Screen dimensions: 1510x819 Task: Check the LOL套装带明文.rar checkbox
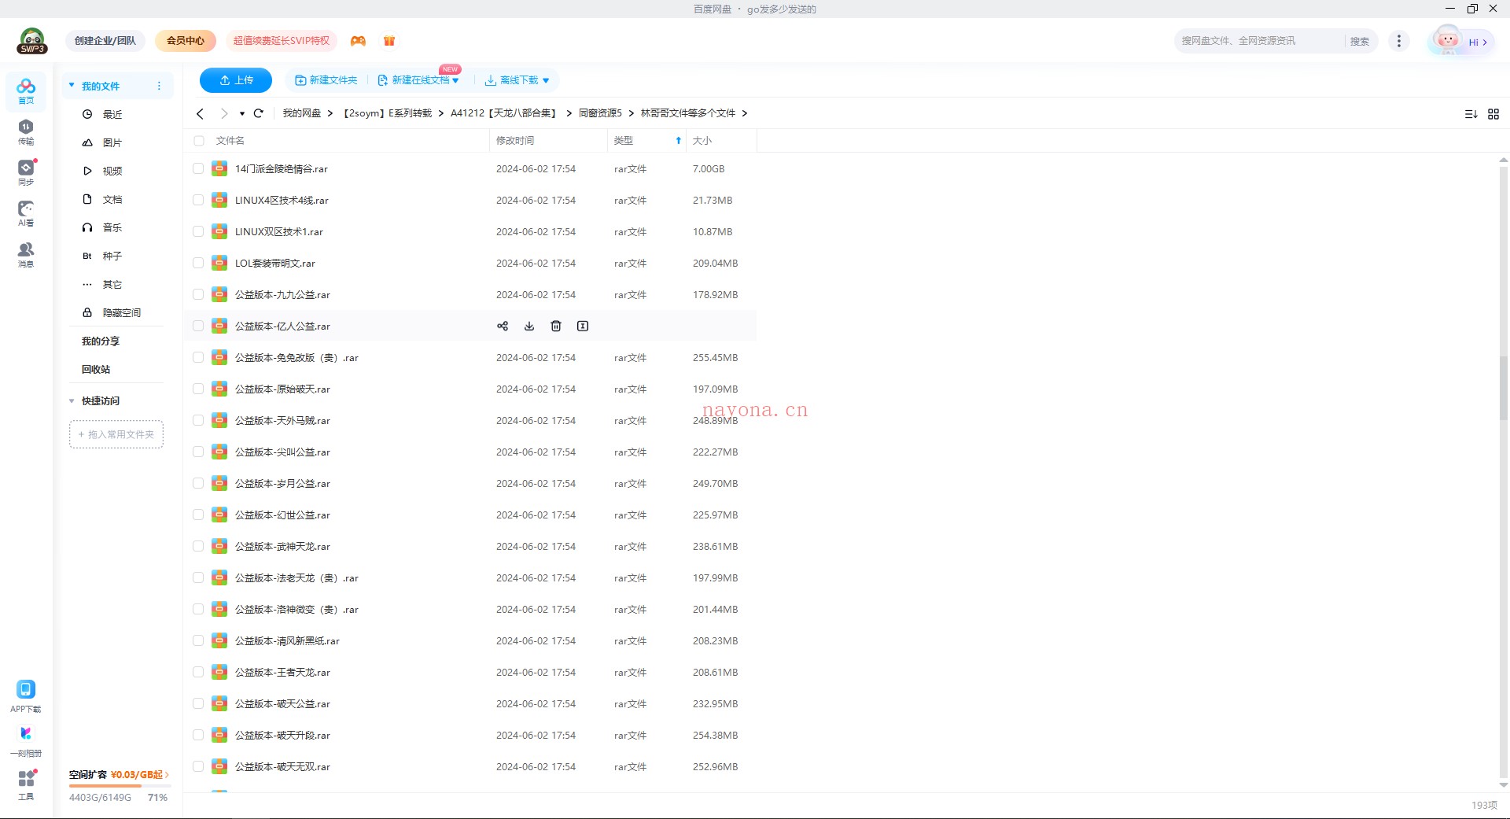(198, 263)
